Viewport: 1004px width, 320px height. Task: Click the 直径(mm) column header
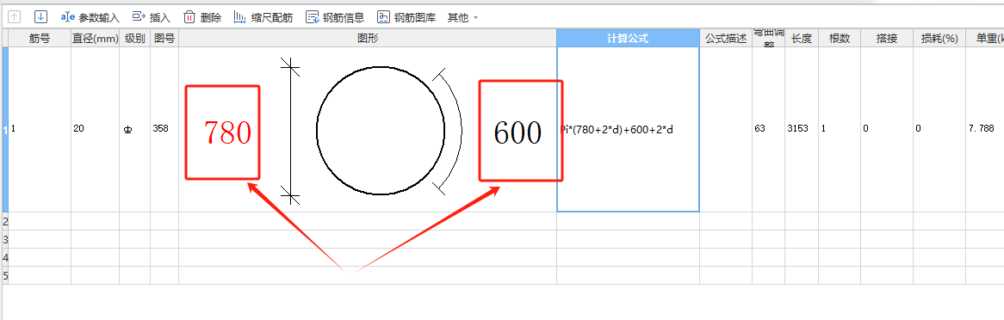[x=96, y=39]
